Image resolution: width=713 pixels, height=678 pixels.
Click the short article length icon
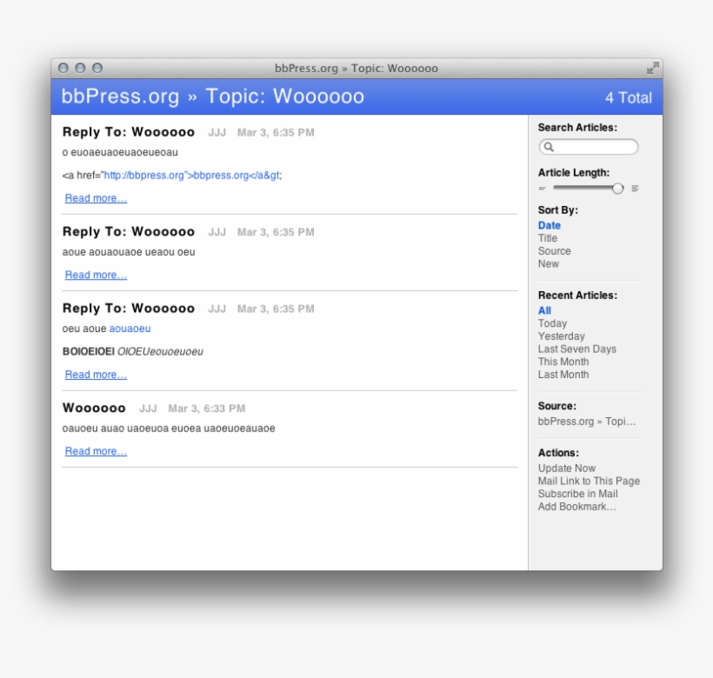[x=543, y=189]
